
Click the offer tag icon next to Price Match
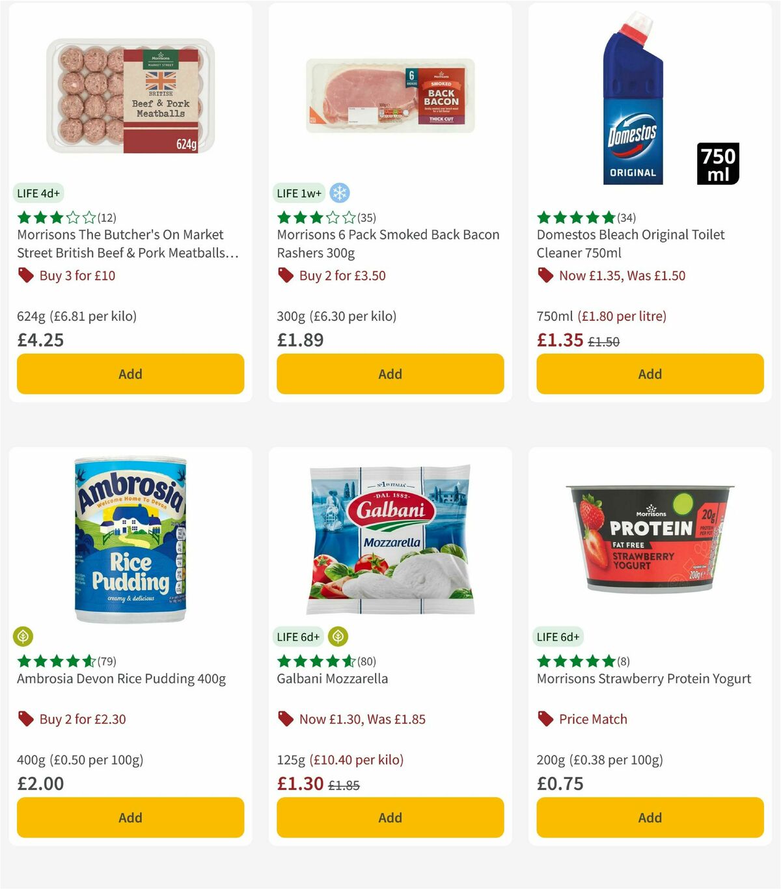tap(545, 719)
